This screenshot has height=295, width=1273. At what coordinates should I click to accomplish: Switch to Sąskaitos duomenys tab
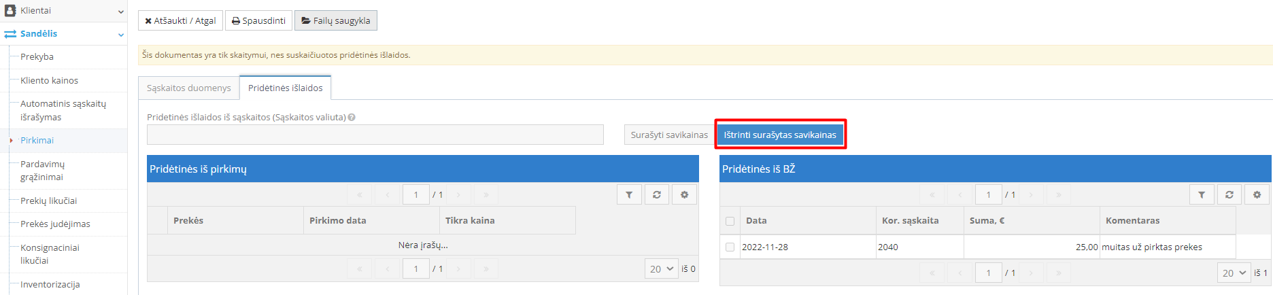click(x=188, y=88)
